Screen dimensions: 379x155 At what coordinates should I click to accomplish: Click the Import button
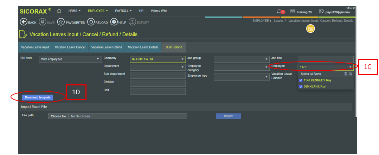[229, 116]
